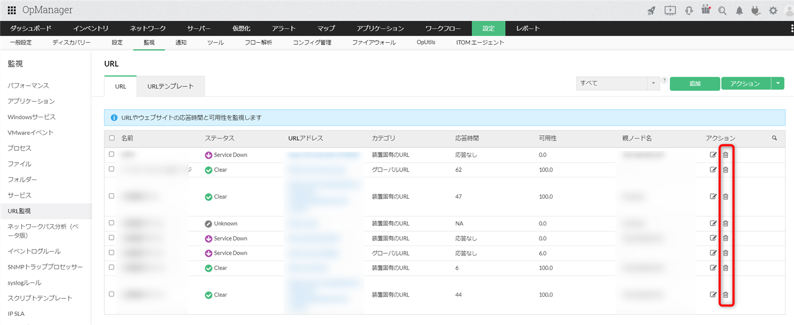Screen dimensions: 794x325
Task: Delete the URL row with response time 47
Action: pyautogui.click(x=725, y=197)
